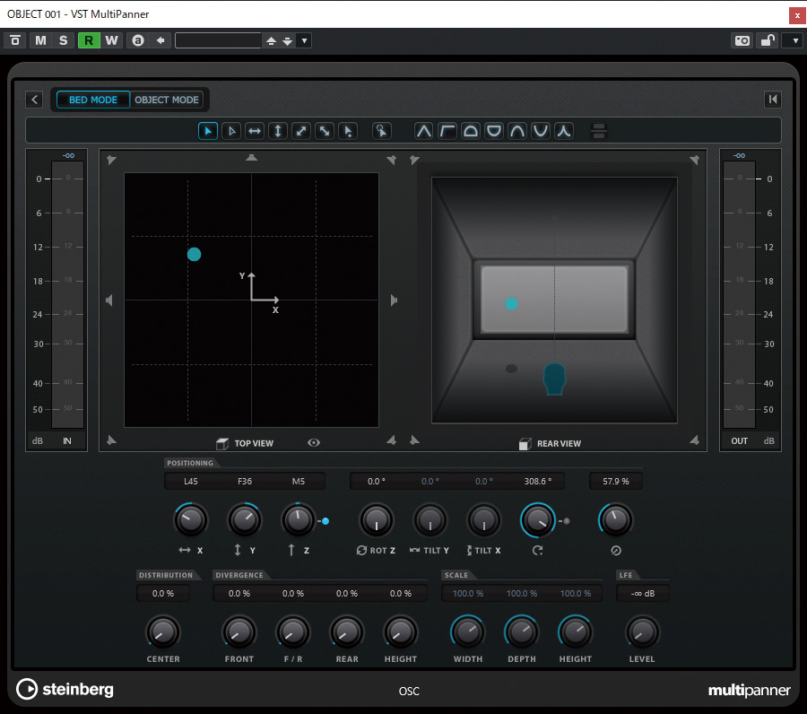Screen dimensions: 807x714
Task: Choose the bowl-shaped pan law icon
Action: (494, 131)
